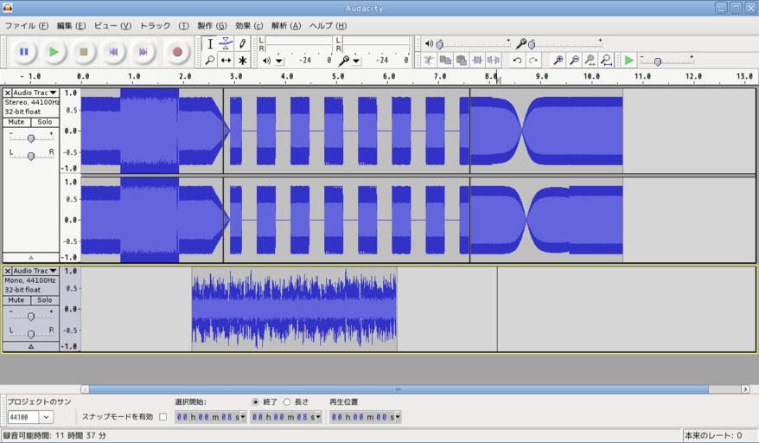This screenshot has height=443, width=759.
Task: Solo the mono audio track
Action: (44, 300)
